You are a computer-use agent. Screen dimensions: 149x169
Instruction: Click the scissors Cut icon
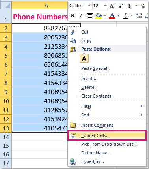[x=73, y=32]
